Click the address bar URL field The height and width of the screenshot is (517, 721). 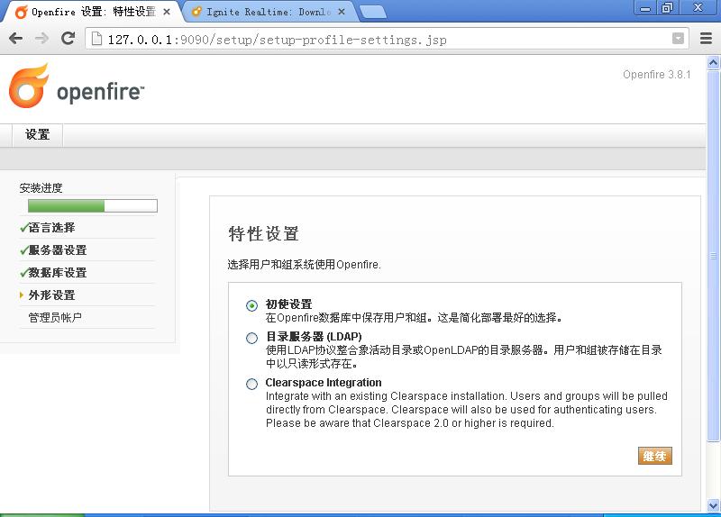(387, 39)
